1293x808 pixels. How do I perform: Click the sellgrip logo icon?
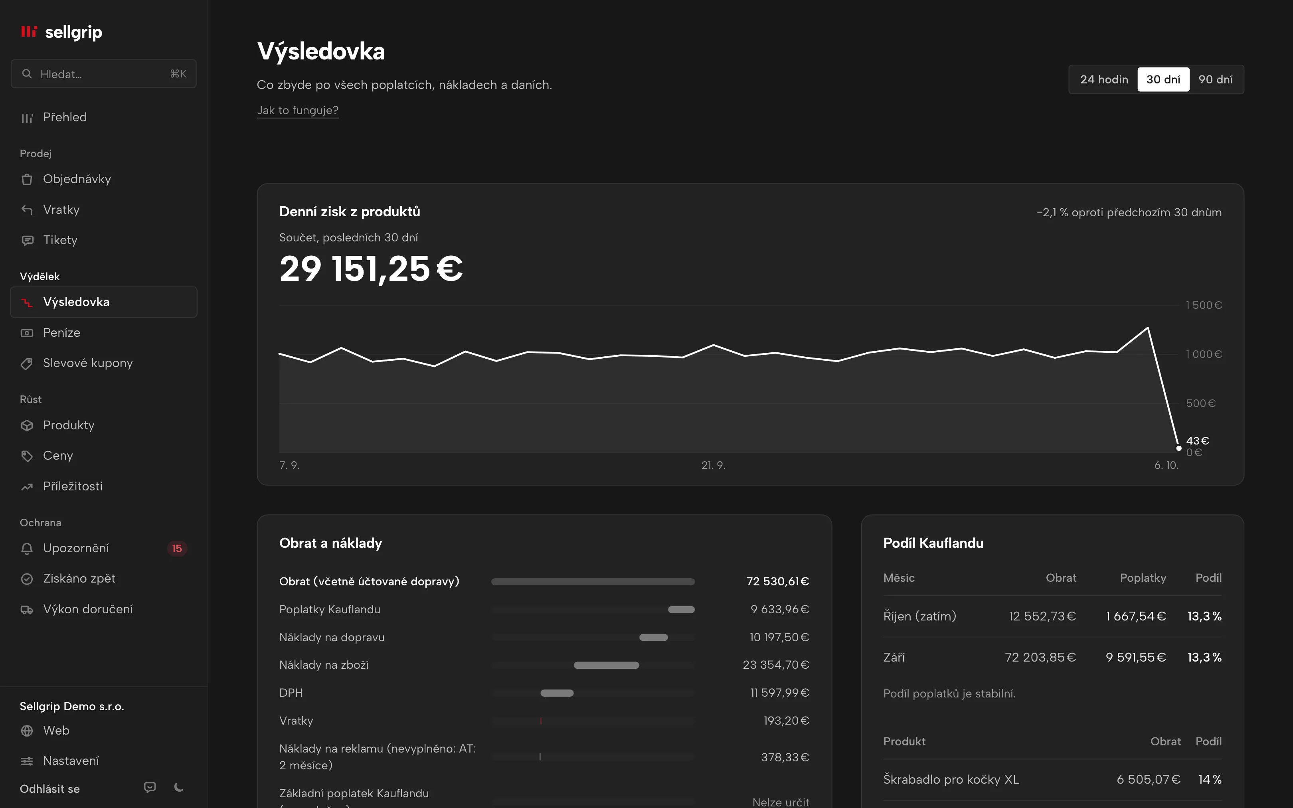[x=29, y=32]
